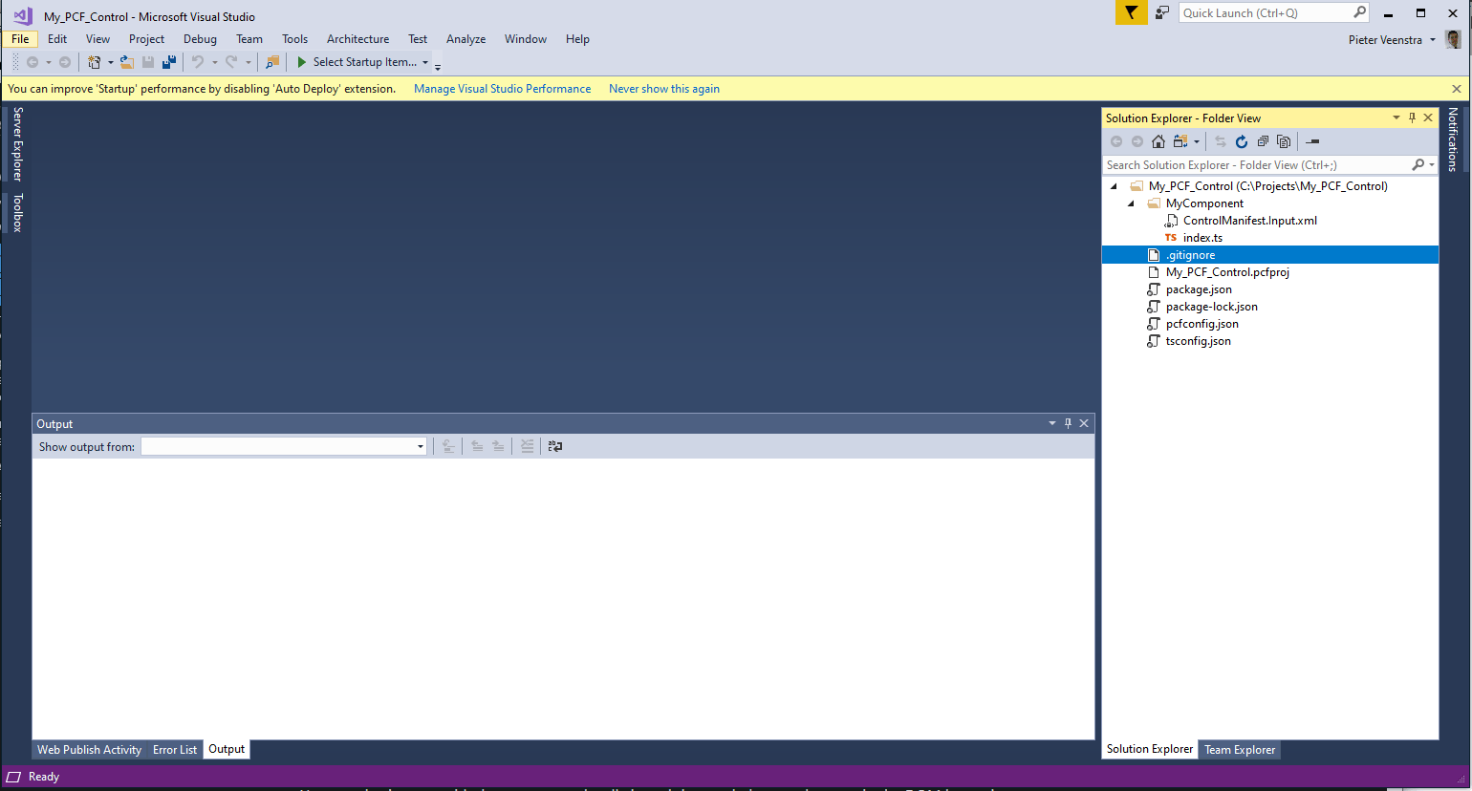1472x791 pixels.
Task: Click the Find in Files toolbar icon
Action: 272,62
